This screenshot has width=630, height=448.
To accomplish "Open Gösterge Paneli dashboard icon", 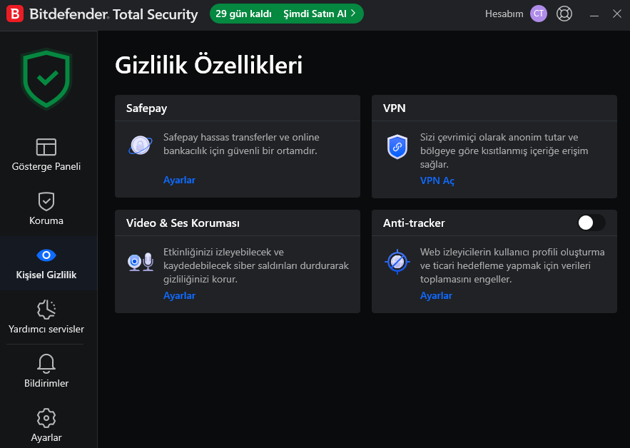I will pos(46,147).
